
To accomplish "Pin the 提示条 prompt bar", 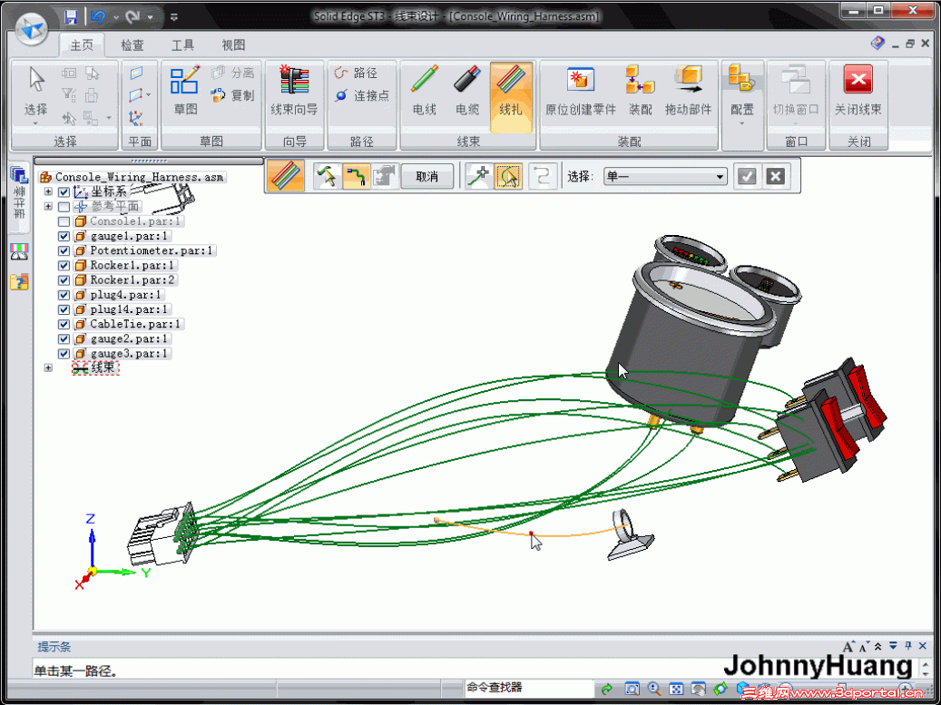I will 908,646.
